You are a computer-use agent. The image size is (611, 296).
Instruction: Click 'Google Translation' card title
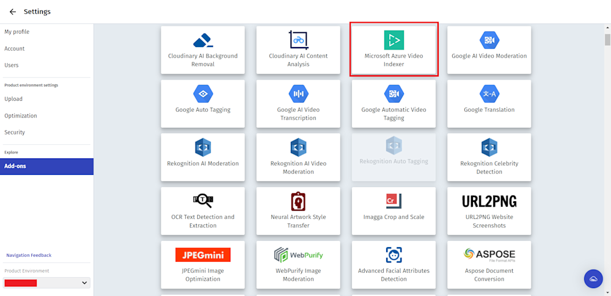(x=489, y=110)
